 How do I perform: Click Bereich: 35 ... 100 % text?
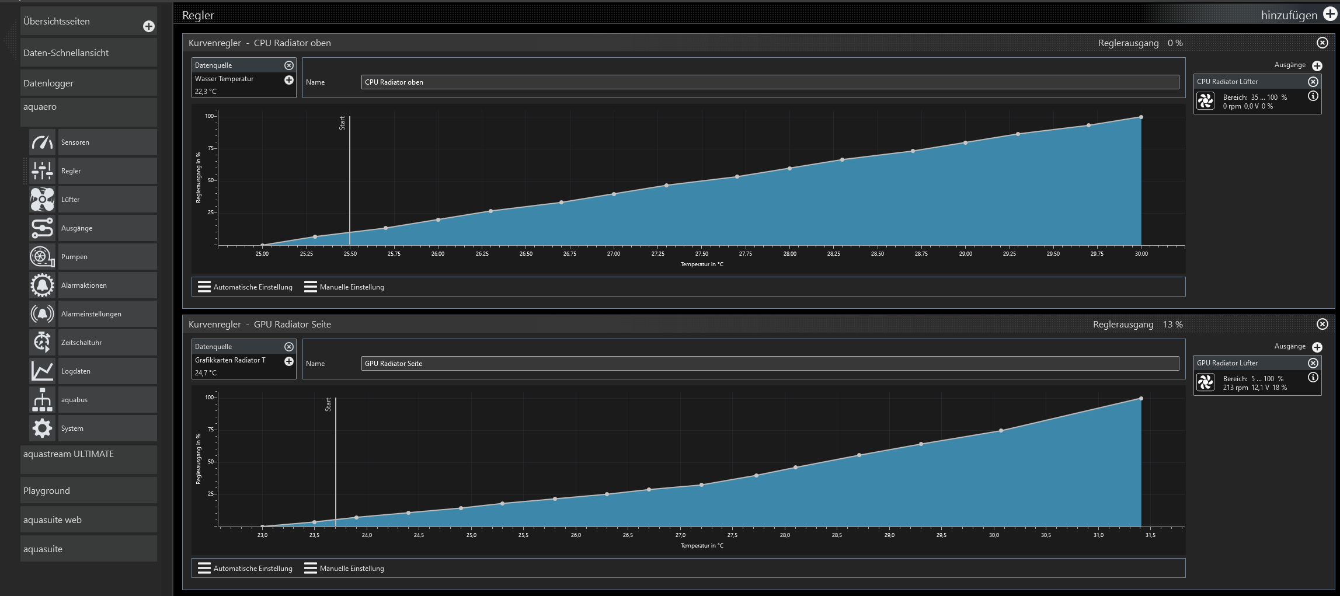pyautogui.click(x=1255, y=97)
